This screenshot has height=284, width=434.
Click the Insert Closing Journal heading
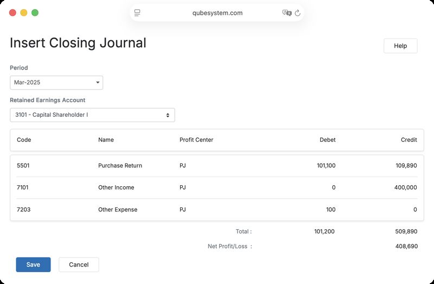tap(78, 43)
